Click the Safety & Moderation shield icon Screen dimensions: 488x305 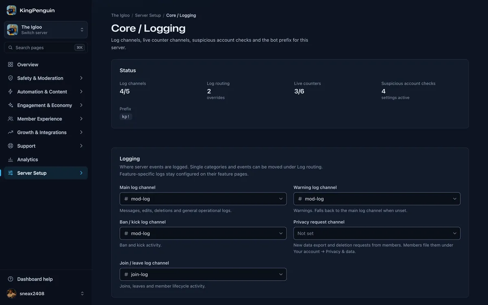click(x=11, y=78)
